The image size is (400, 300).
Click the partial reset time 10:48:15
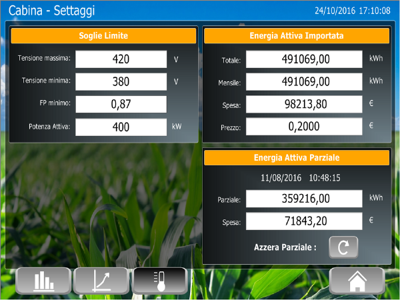(x=325, y=177)
